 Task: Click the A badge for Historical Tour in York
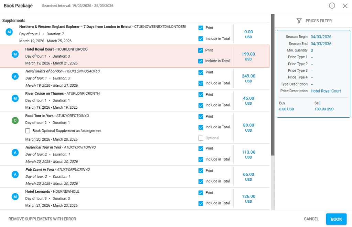pyautogui.click(x=15, y=153)
